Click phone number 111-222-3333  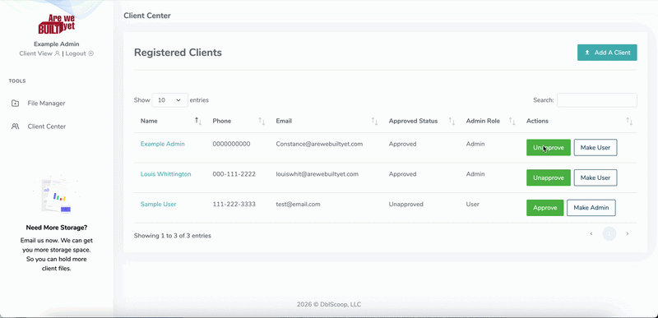[x=234, y=204]
